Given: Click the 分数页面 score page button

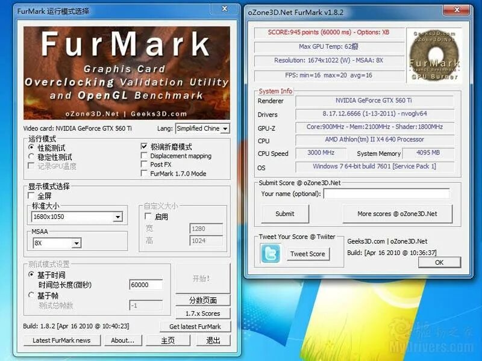Looking at the screenshot, I should [203, 300].
